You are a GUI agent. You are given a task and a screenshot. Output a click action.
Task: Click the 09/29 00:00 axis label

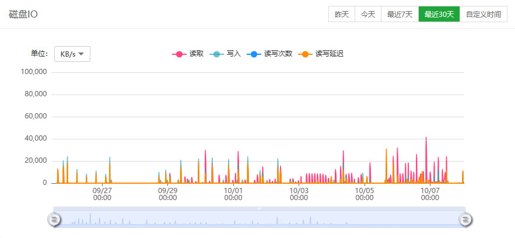(x=168, y=194)
